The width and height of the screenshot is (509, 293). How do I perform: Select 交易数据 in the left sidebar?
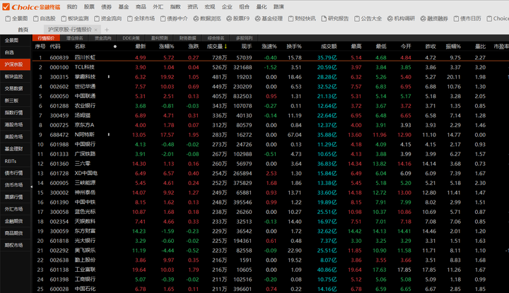point(16,88)
